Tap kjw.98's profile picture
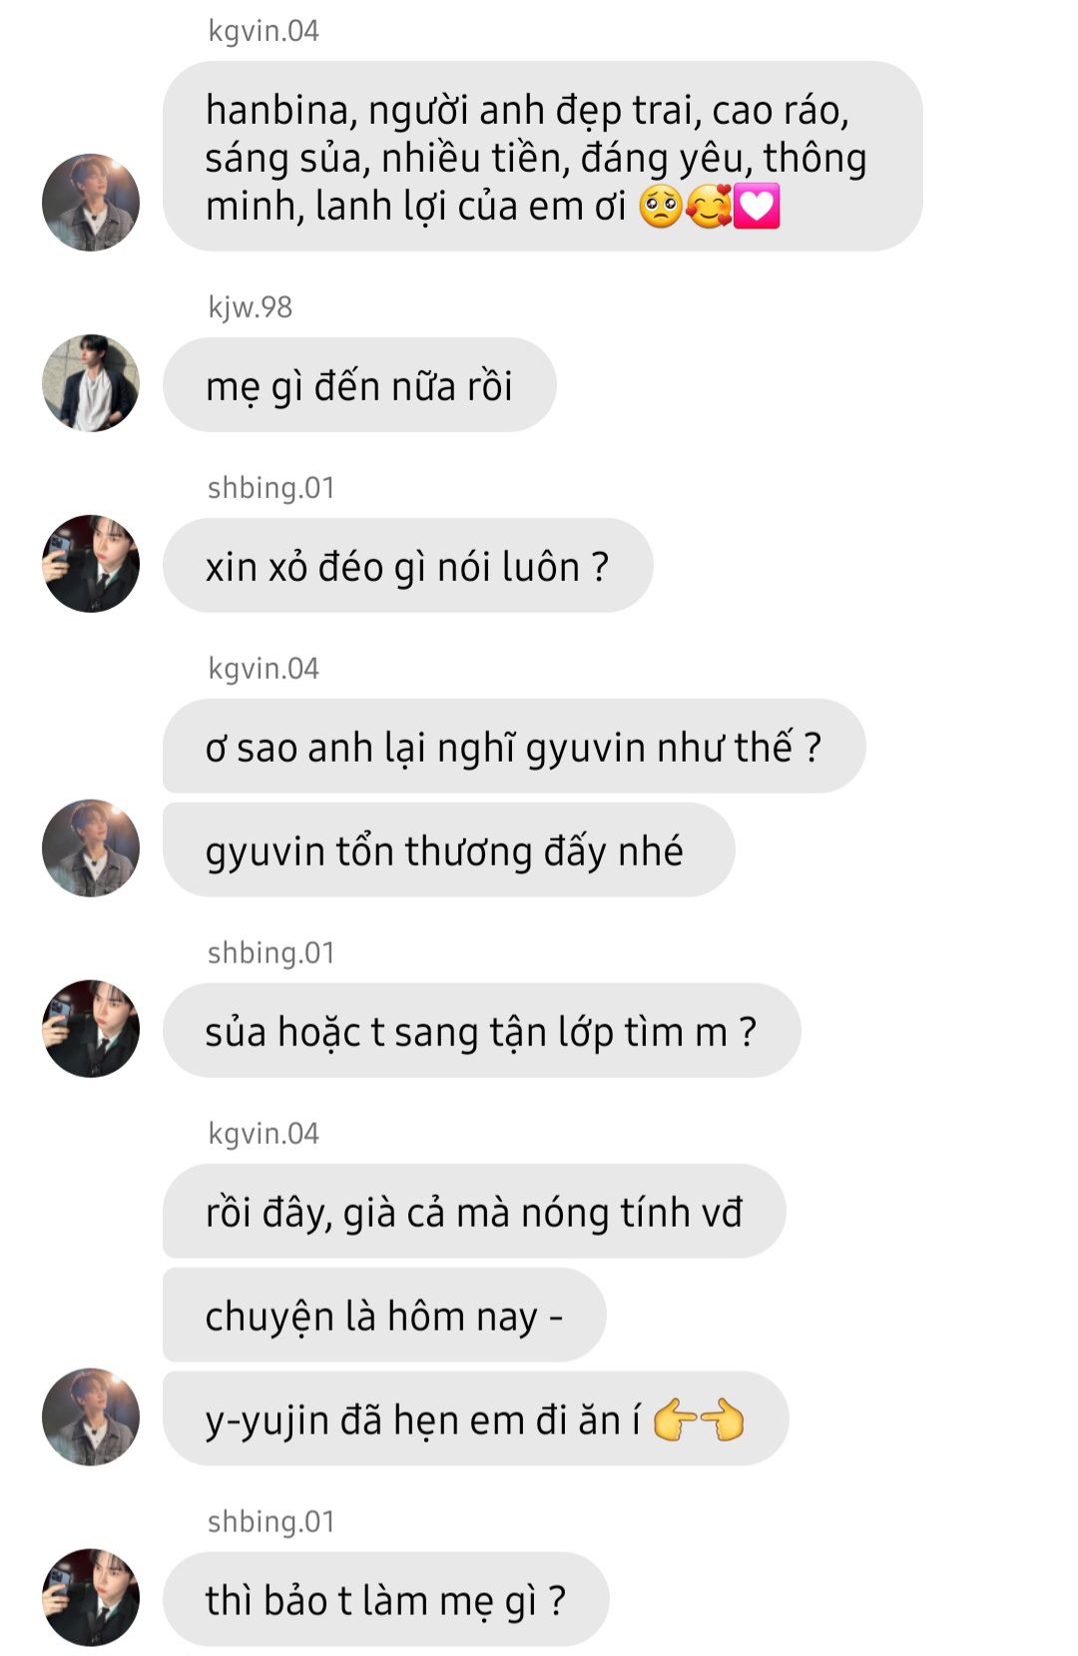1078x1656 pixels. 91,383
